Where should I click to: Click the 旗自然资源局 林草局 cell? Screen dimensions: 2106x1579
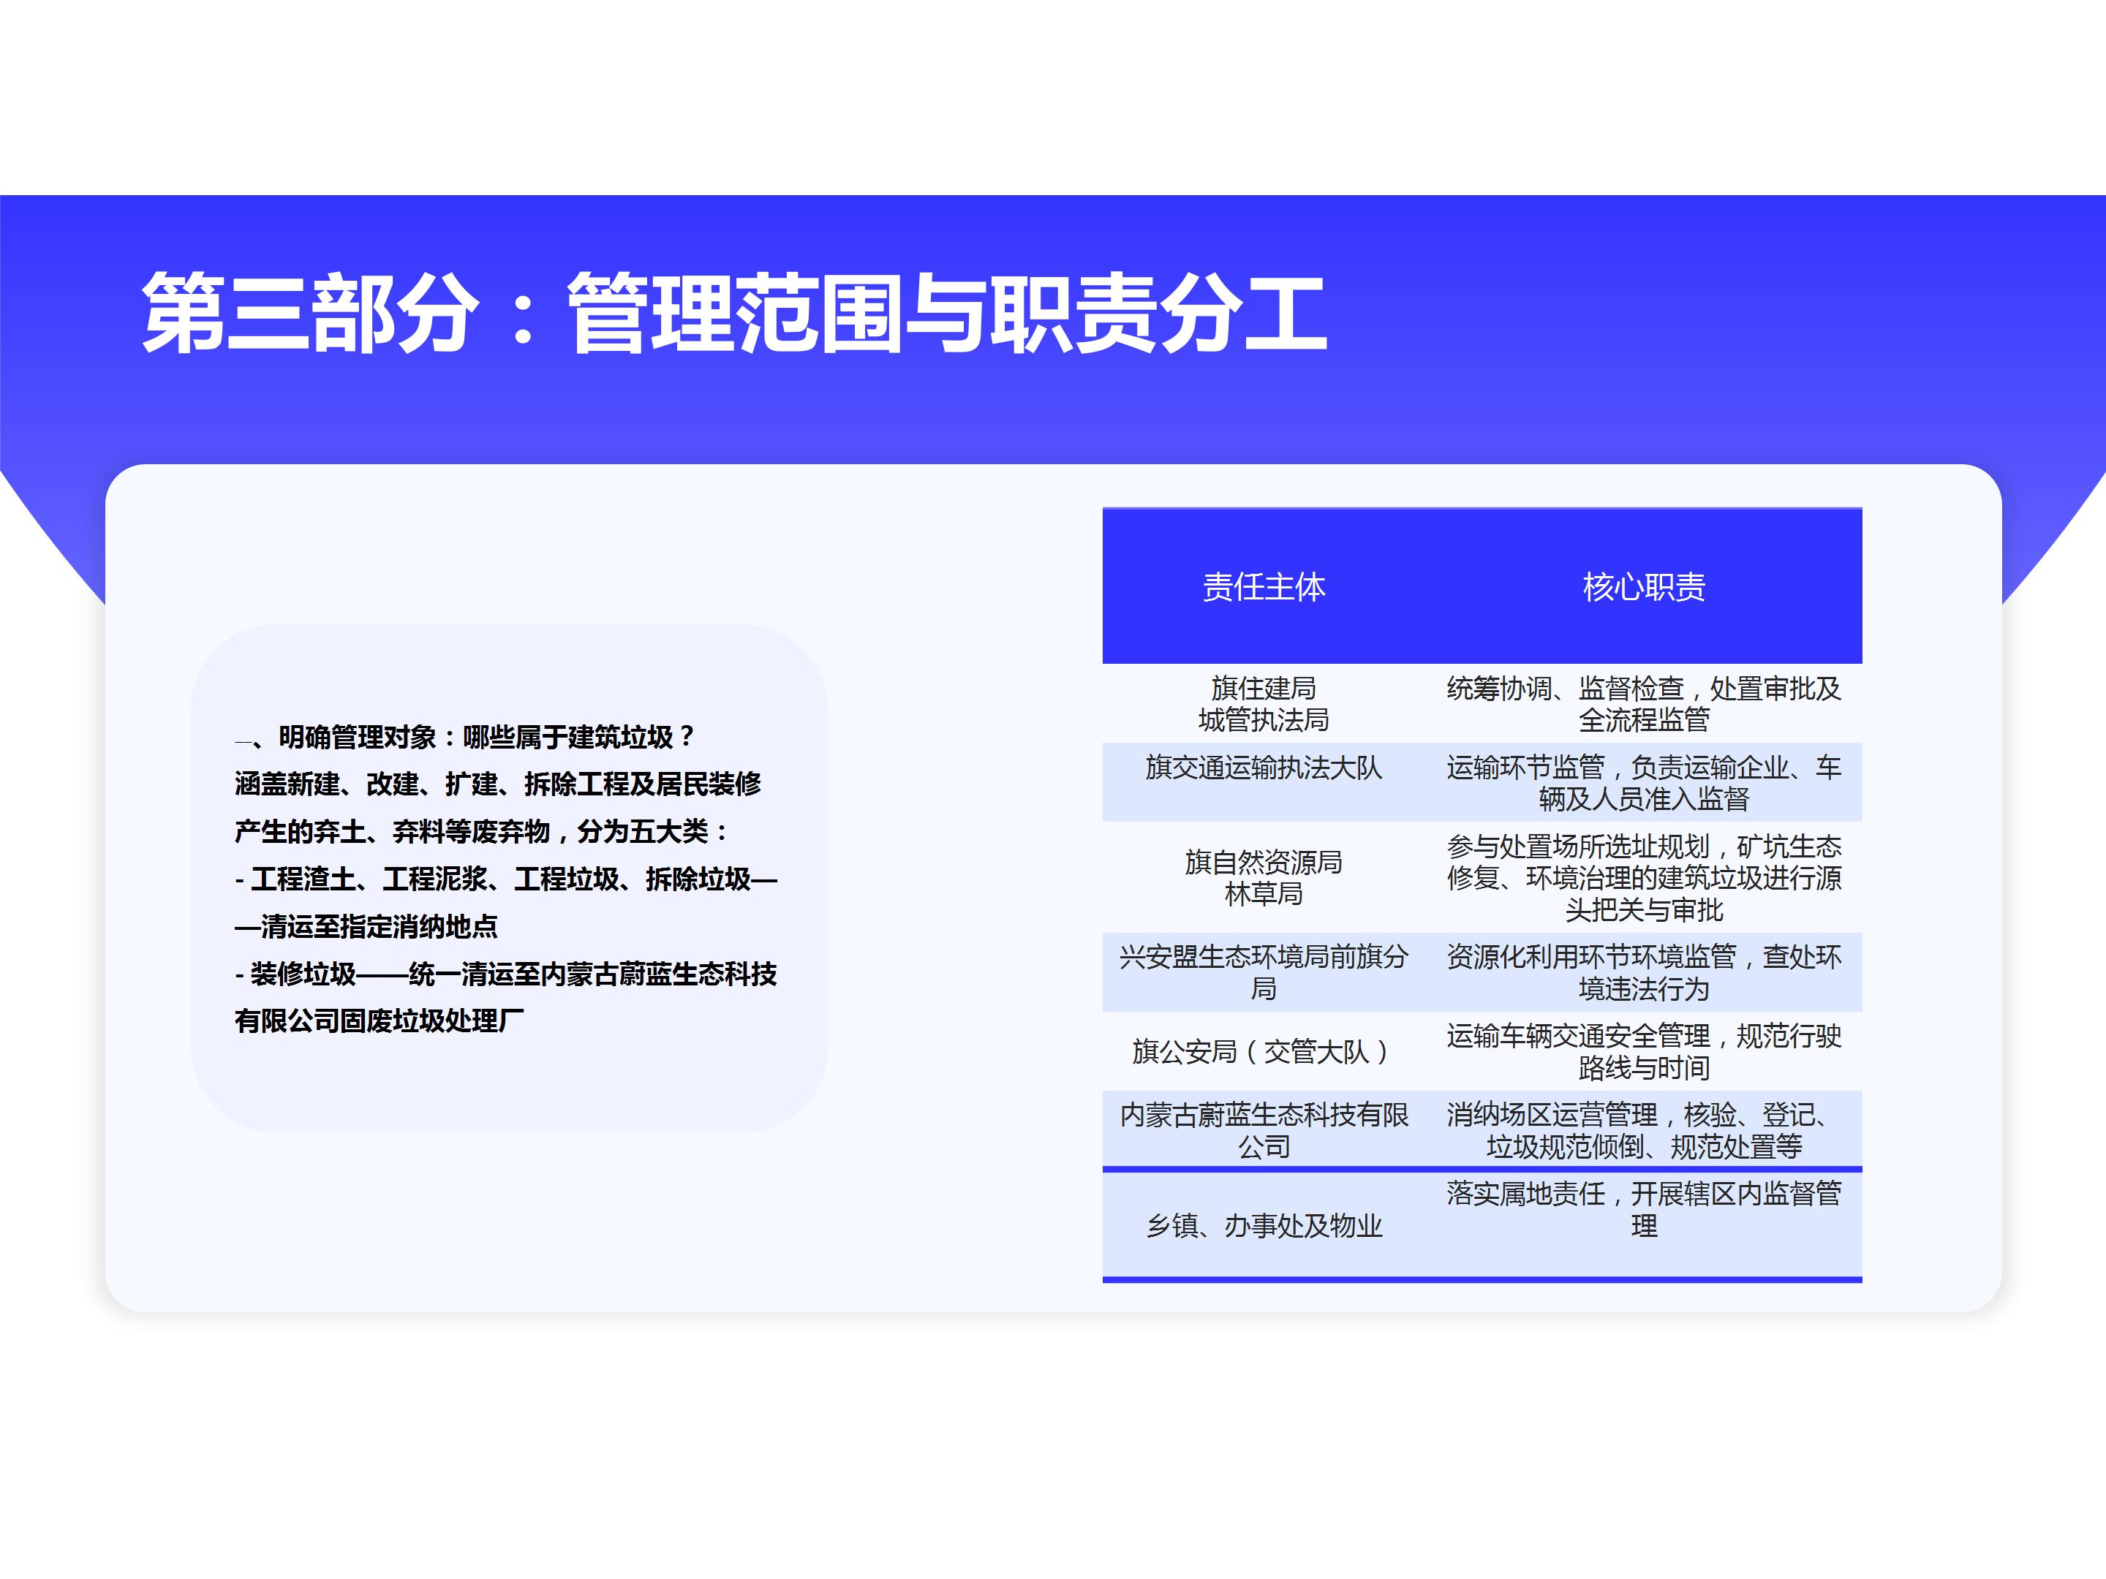1262,876
